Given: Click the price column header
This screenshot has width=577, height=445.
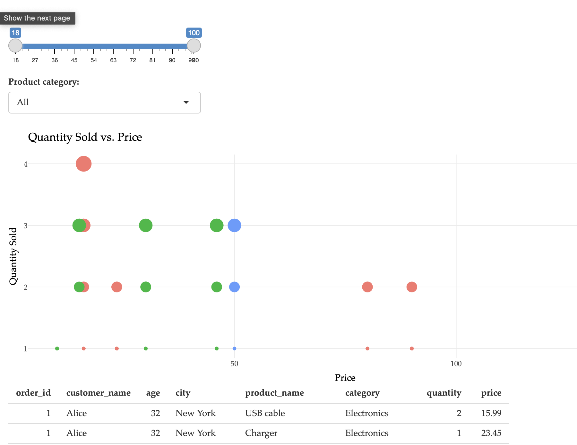Looking at the screenshot, I should [491, 393].
